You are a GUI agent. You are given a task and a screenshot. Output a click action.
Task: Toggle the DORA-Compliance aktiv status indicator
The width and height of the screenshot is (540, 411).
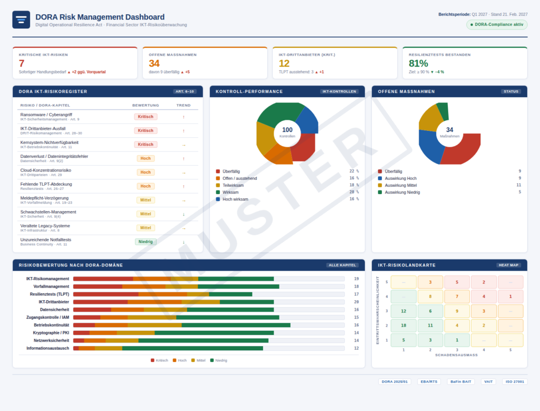click(x=496, y=24)
